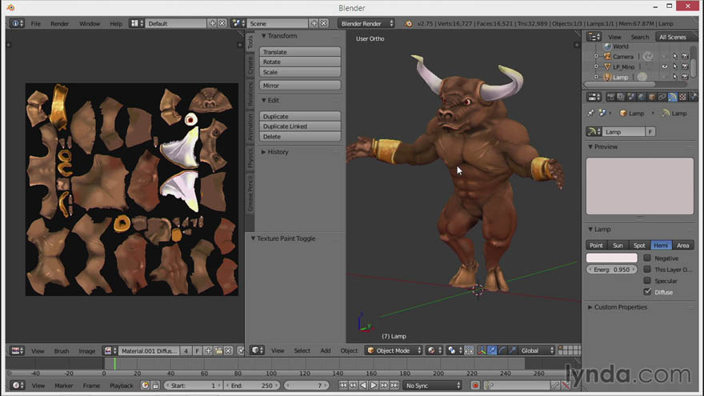Pin the properties context with pin icon

pyautogui.click(x=591, y=113)
